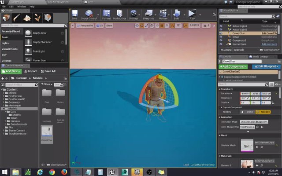Toggle scale snapping arrow icon

[186, 26]
